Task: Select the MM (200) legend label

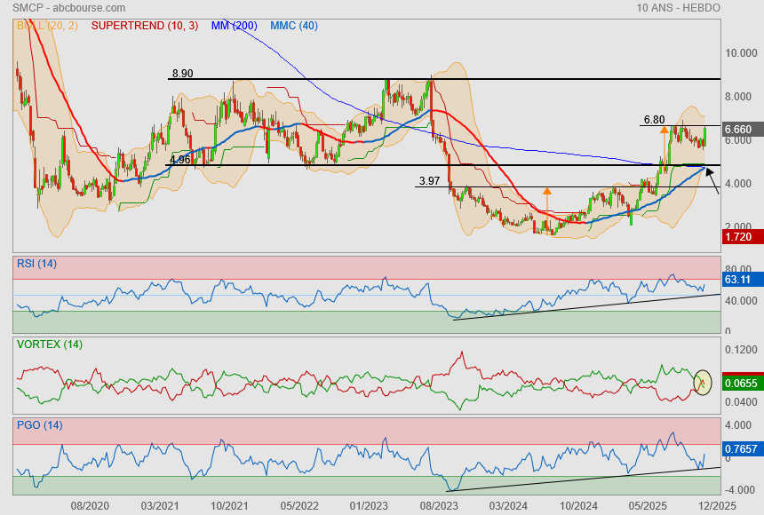Action: (x=234, y=26)
